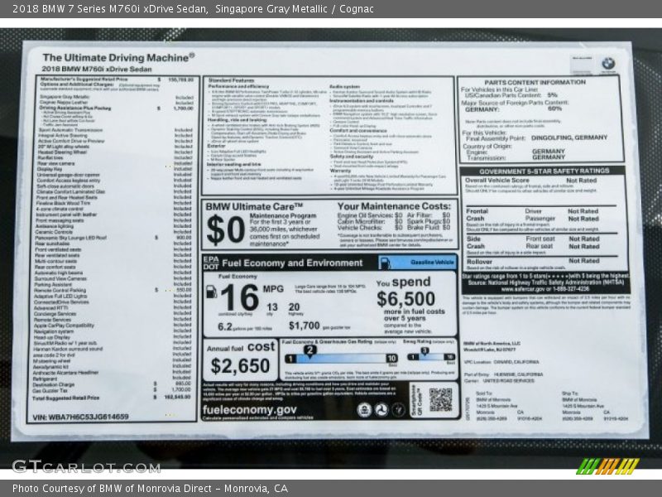Click the Total Suggested Retail Price row
Viewport: 662px width, 497px height.
[112, 398]
